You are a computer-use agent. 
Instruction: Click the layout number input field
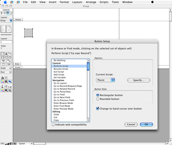[6, 42]
